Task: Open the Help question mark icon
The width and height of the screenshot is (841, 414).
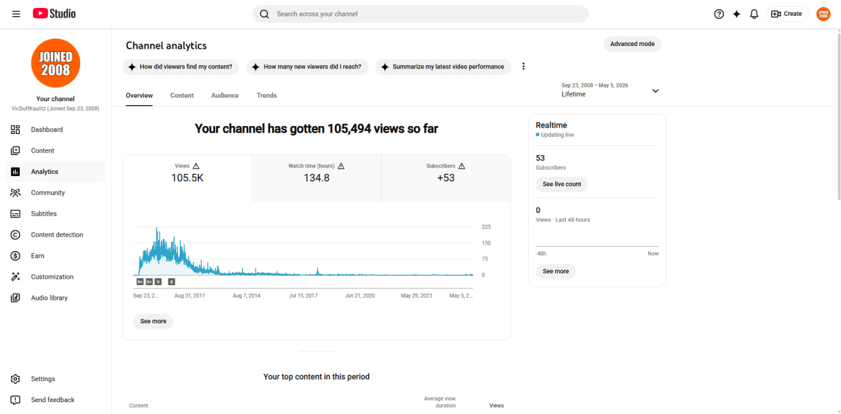Action: click(719, 14)
